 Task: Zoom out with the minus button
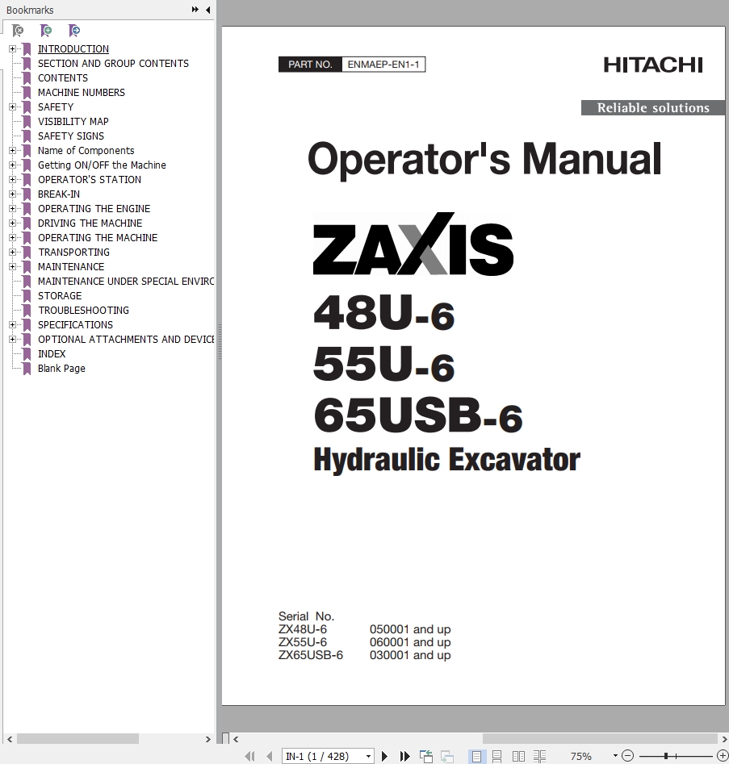coord(627,756)
